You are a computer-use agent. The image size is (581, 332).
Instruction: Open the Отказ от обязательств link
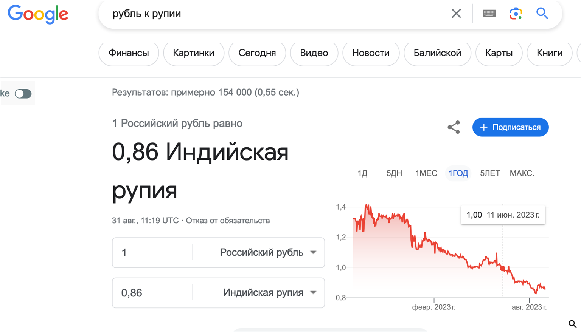228,221
